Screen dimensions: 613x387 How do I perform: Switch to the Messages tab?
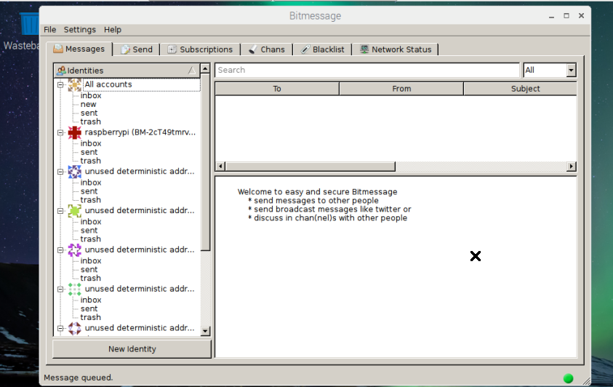(79, 49)
